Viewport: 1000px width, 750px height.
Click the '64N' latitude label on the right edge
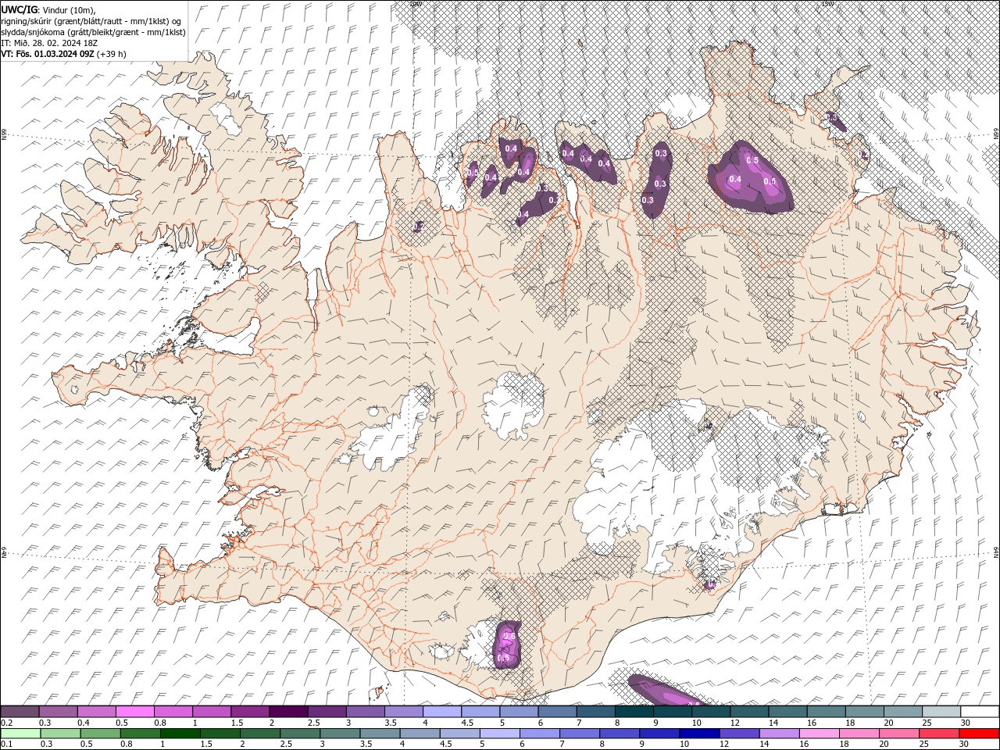tap(996, 552)
